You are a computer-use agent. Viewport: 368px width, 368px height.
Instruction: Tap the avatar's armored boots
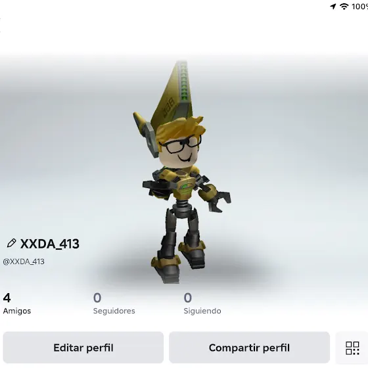coord(178,260)
